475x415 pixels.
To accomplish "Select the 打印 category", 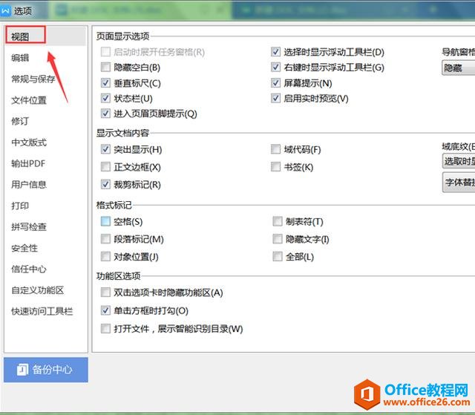I will click(x=20, y=206).
